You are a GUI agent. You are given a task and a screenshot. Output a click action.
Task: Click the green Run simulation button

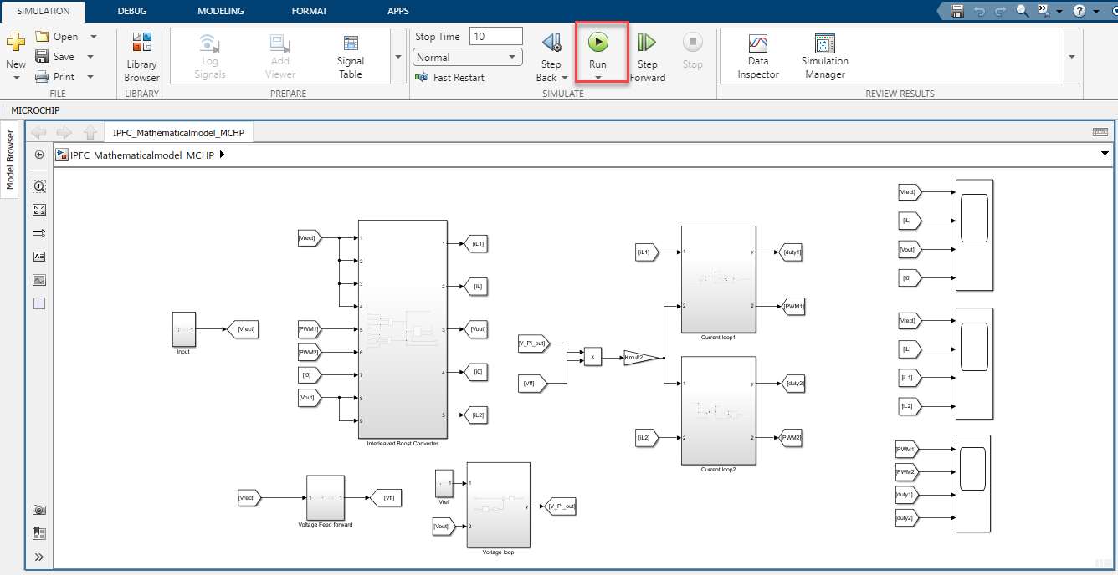597,43
